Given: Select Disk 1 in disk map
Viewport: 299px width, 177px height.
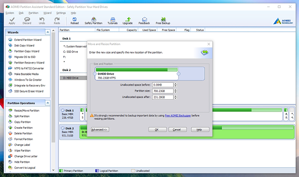Looking at the screenshot, I should point(70,114).
